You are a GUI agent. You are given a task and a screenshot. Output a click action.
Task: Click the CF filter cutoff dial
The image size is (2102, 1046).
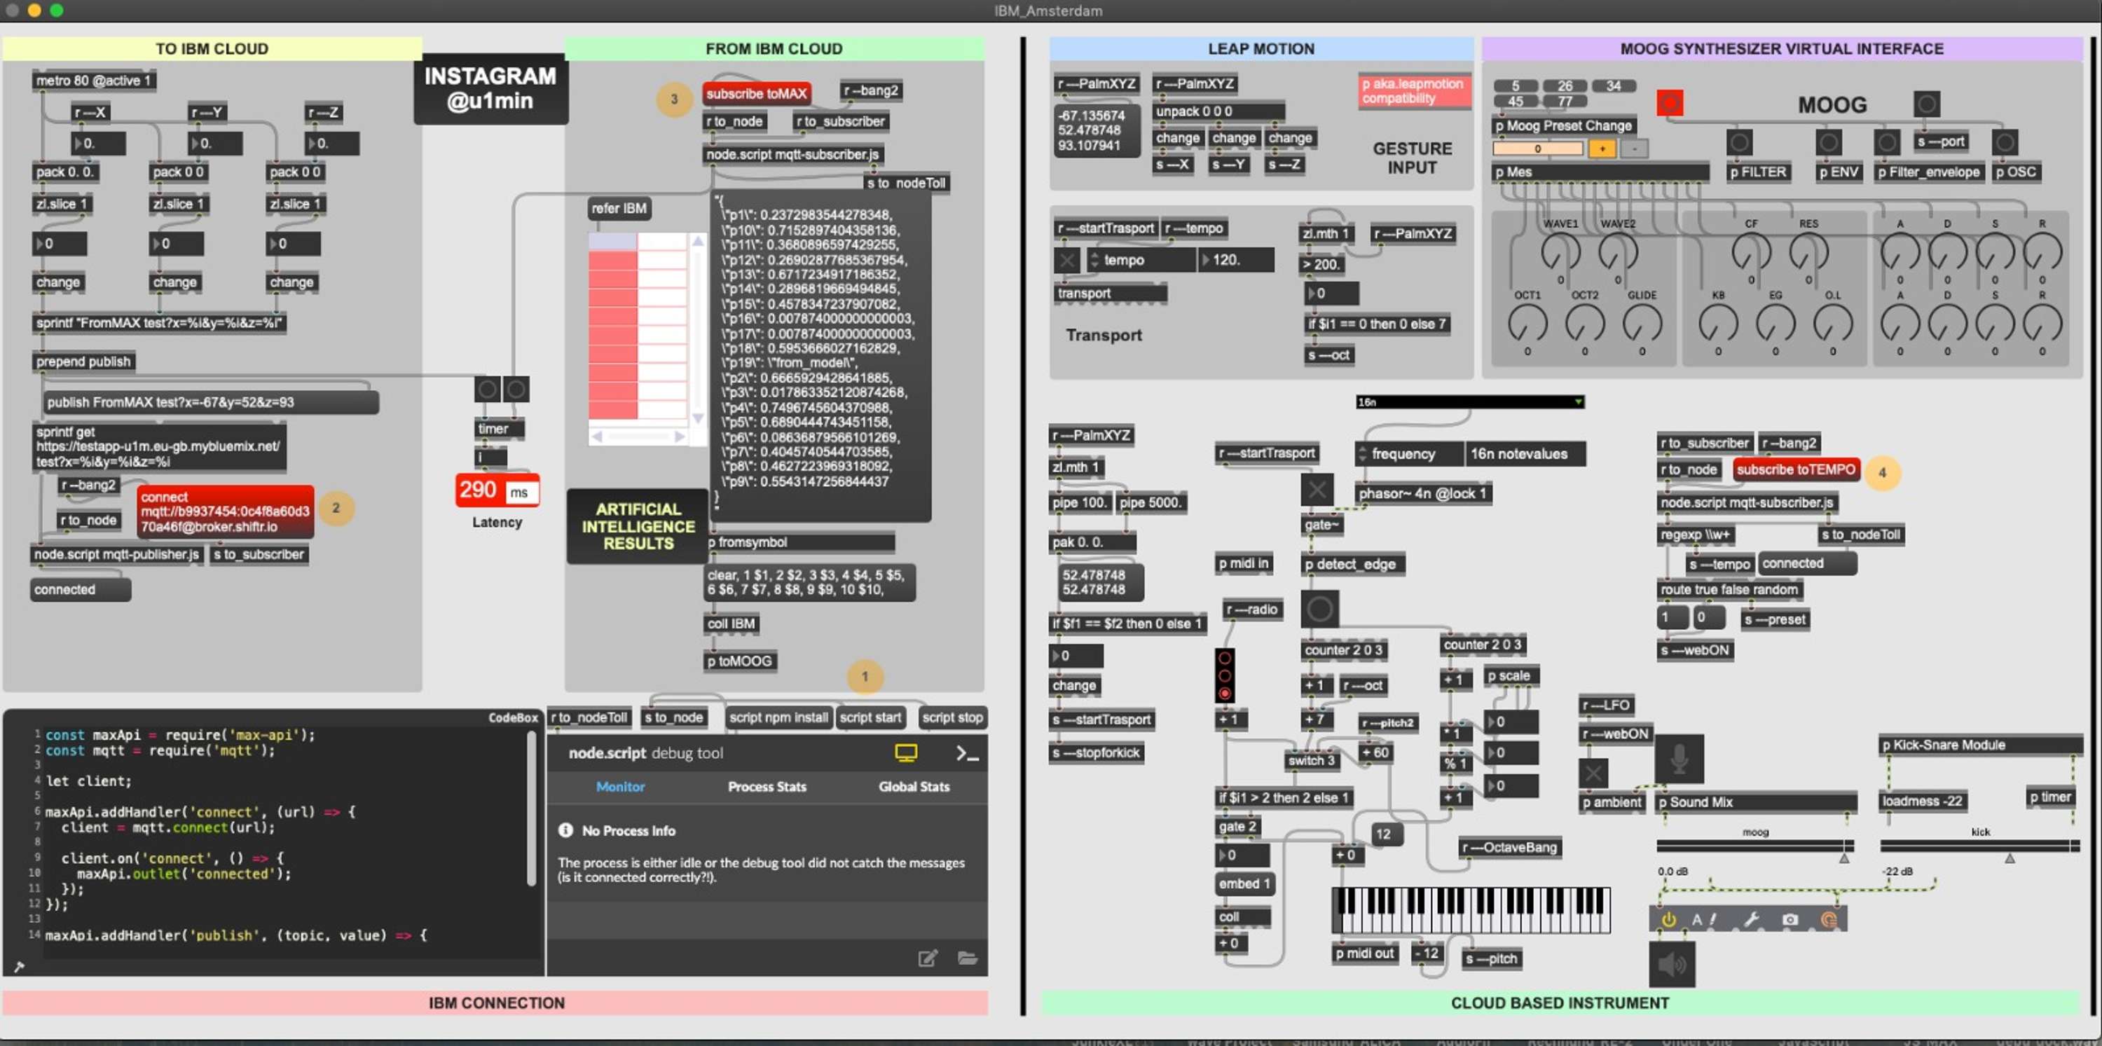1750,252
